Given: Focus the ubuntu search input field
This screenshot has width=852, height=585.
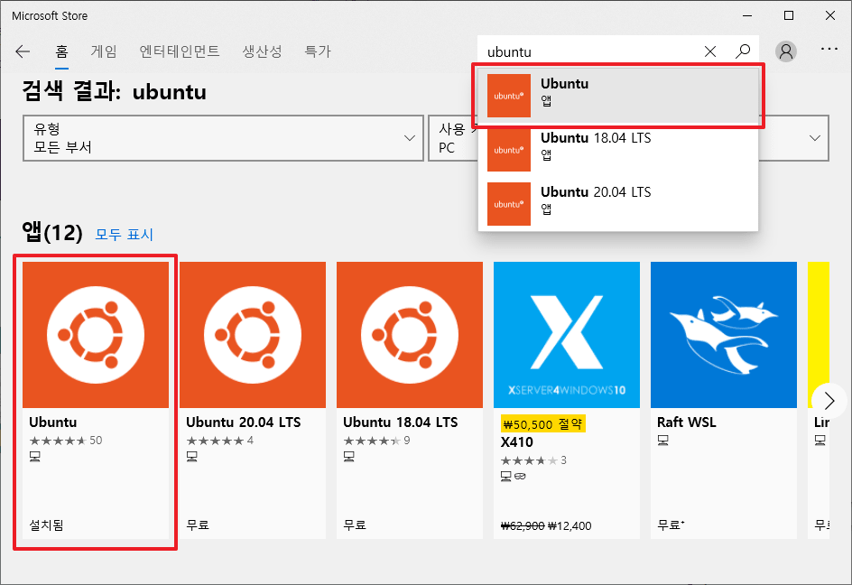Looking at the screenshot, I should (589, 51).
